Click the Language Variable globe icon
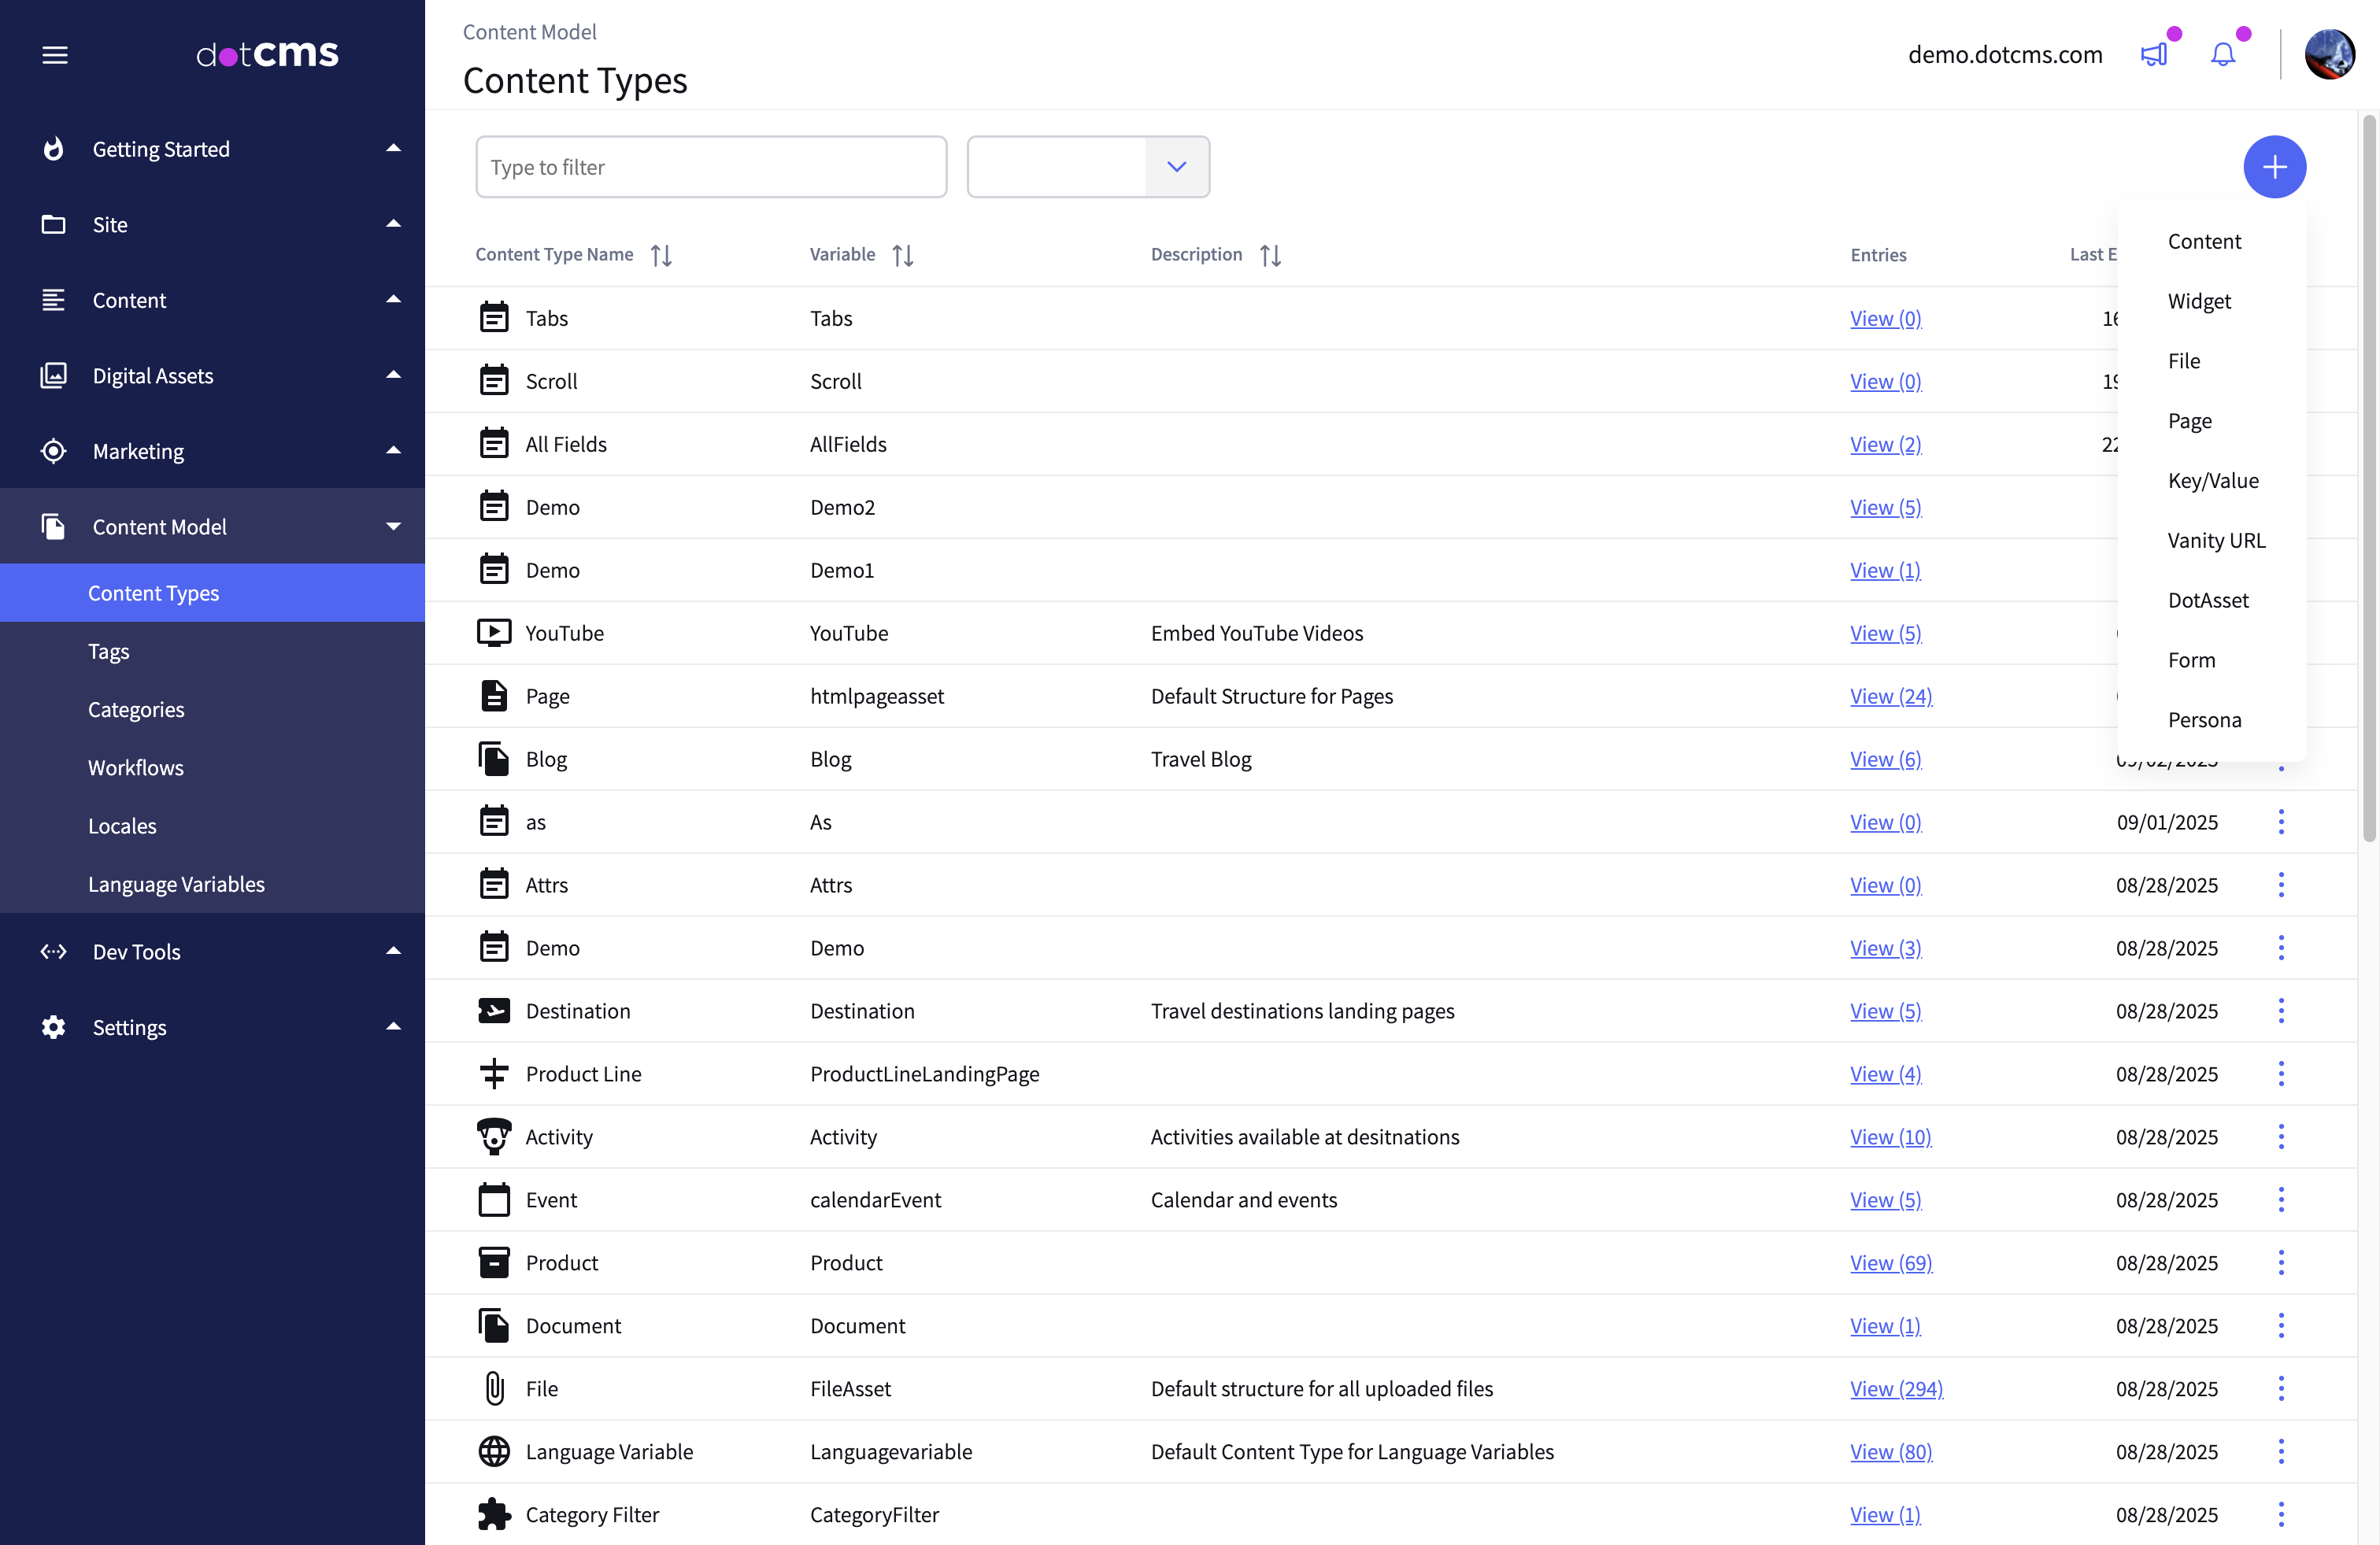The width and height of the screenshot is (2380, 1545). (494, 1451)
